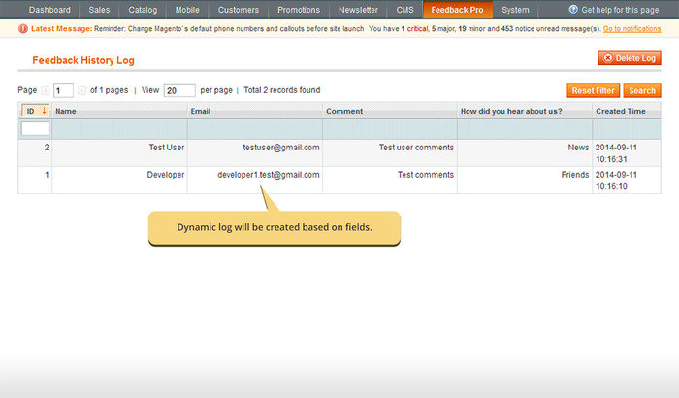
Task: Focus the ID filter input box
Action: [x=35, y=128]
